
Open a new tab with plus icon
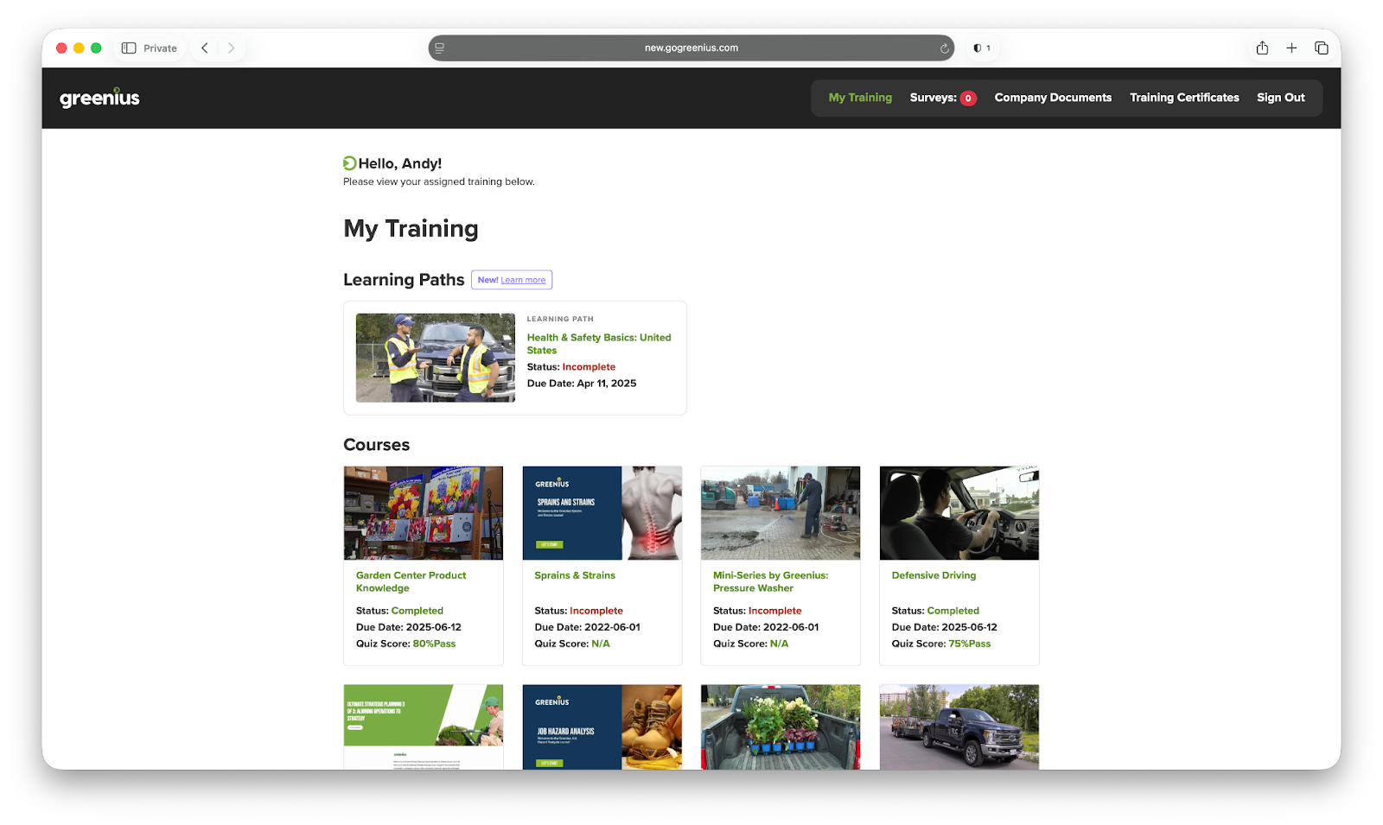1291,48
